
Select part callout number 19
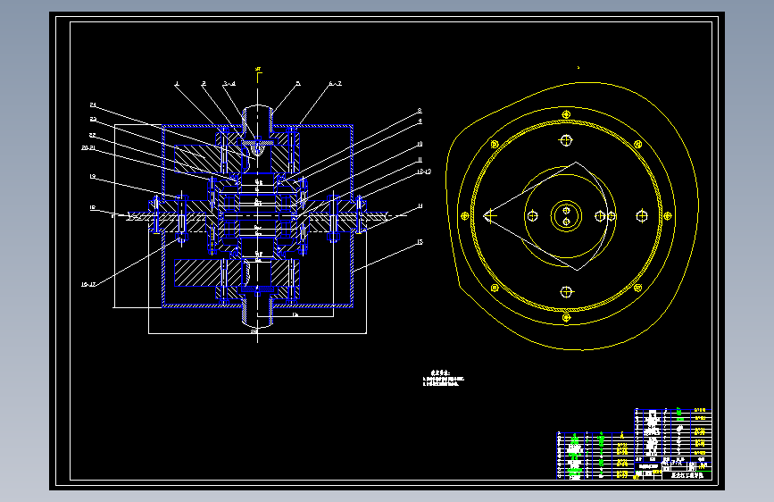[92, 176]
